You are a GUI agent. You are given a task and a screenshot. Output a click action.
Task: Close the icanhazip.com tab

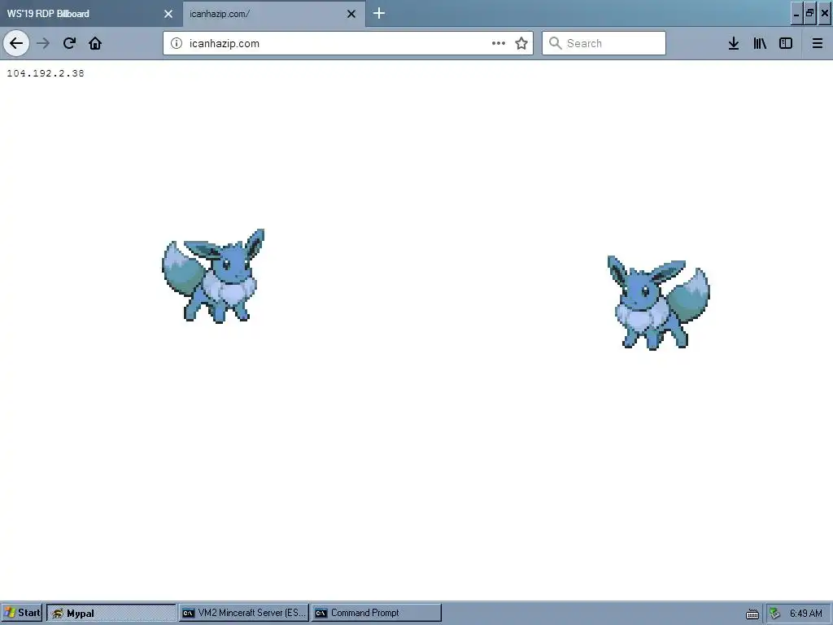click(351, 14)
